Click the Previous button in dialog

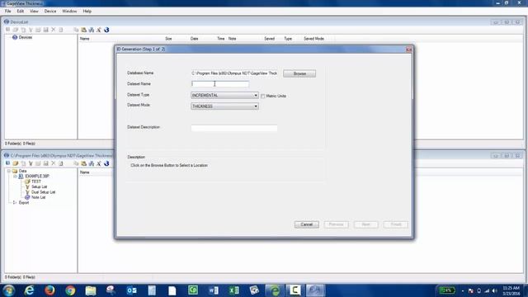[x=336, y=224]
